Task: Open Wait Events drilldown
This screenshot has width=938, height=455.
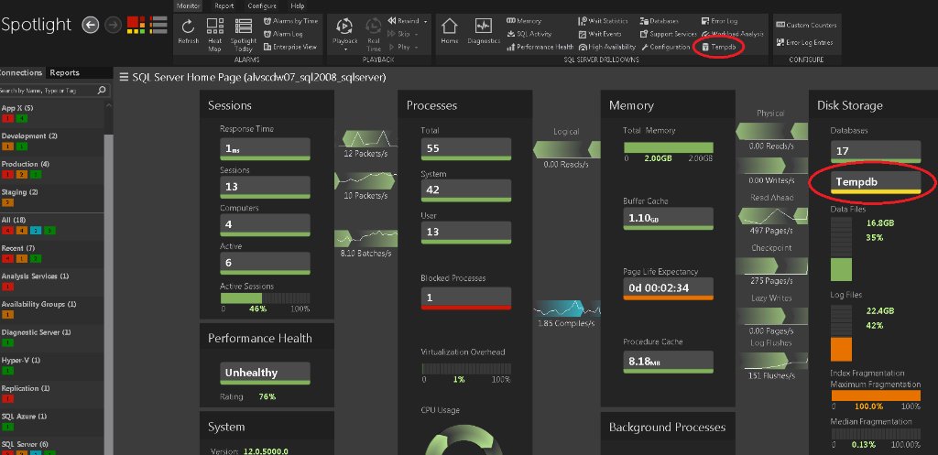Action: tap(600, 34)
